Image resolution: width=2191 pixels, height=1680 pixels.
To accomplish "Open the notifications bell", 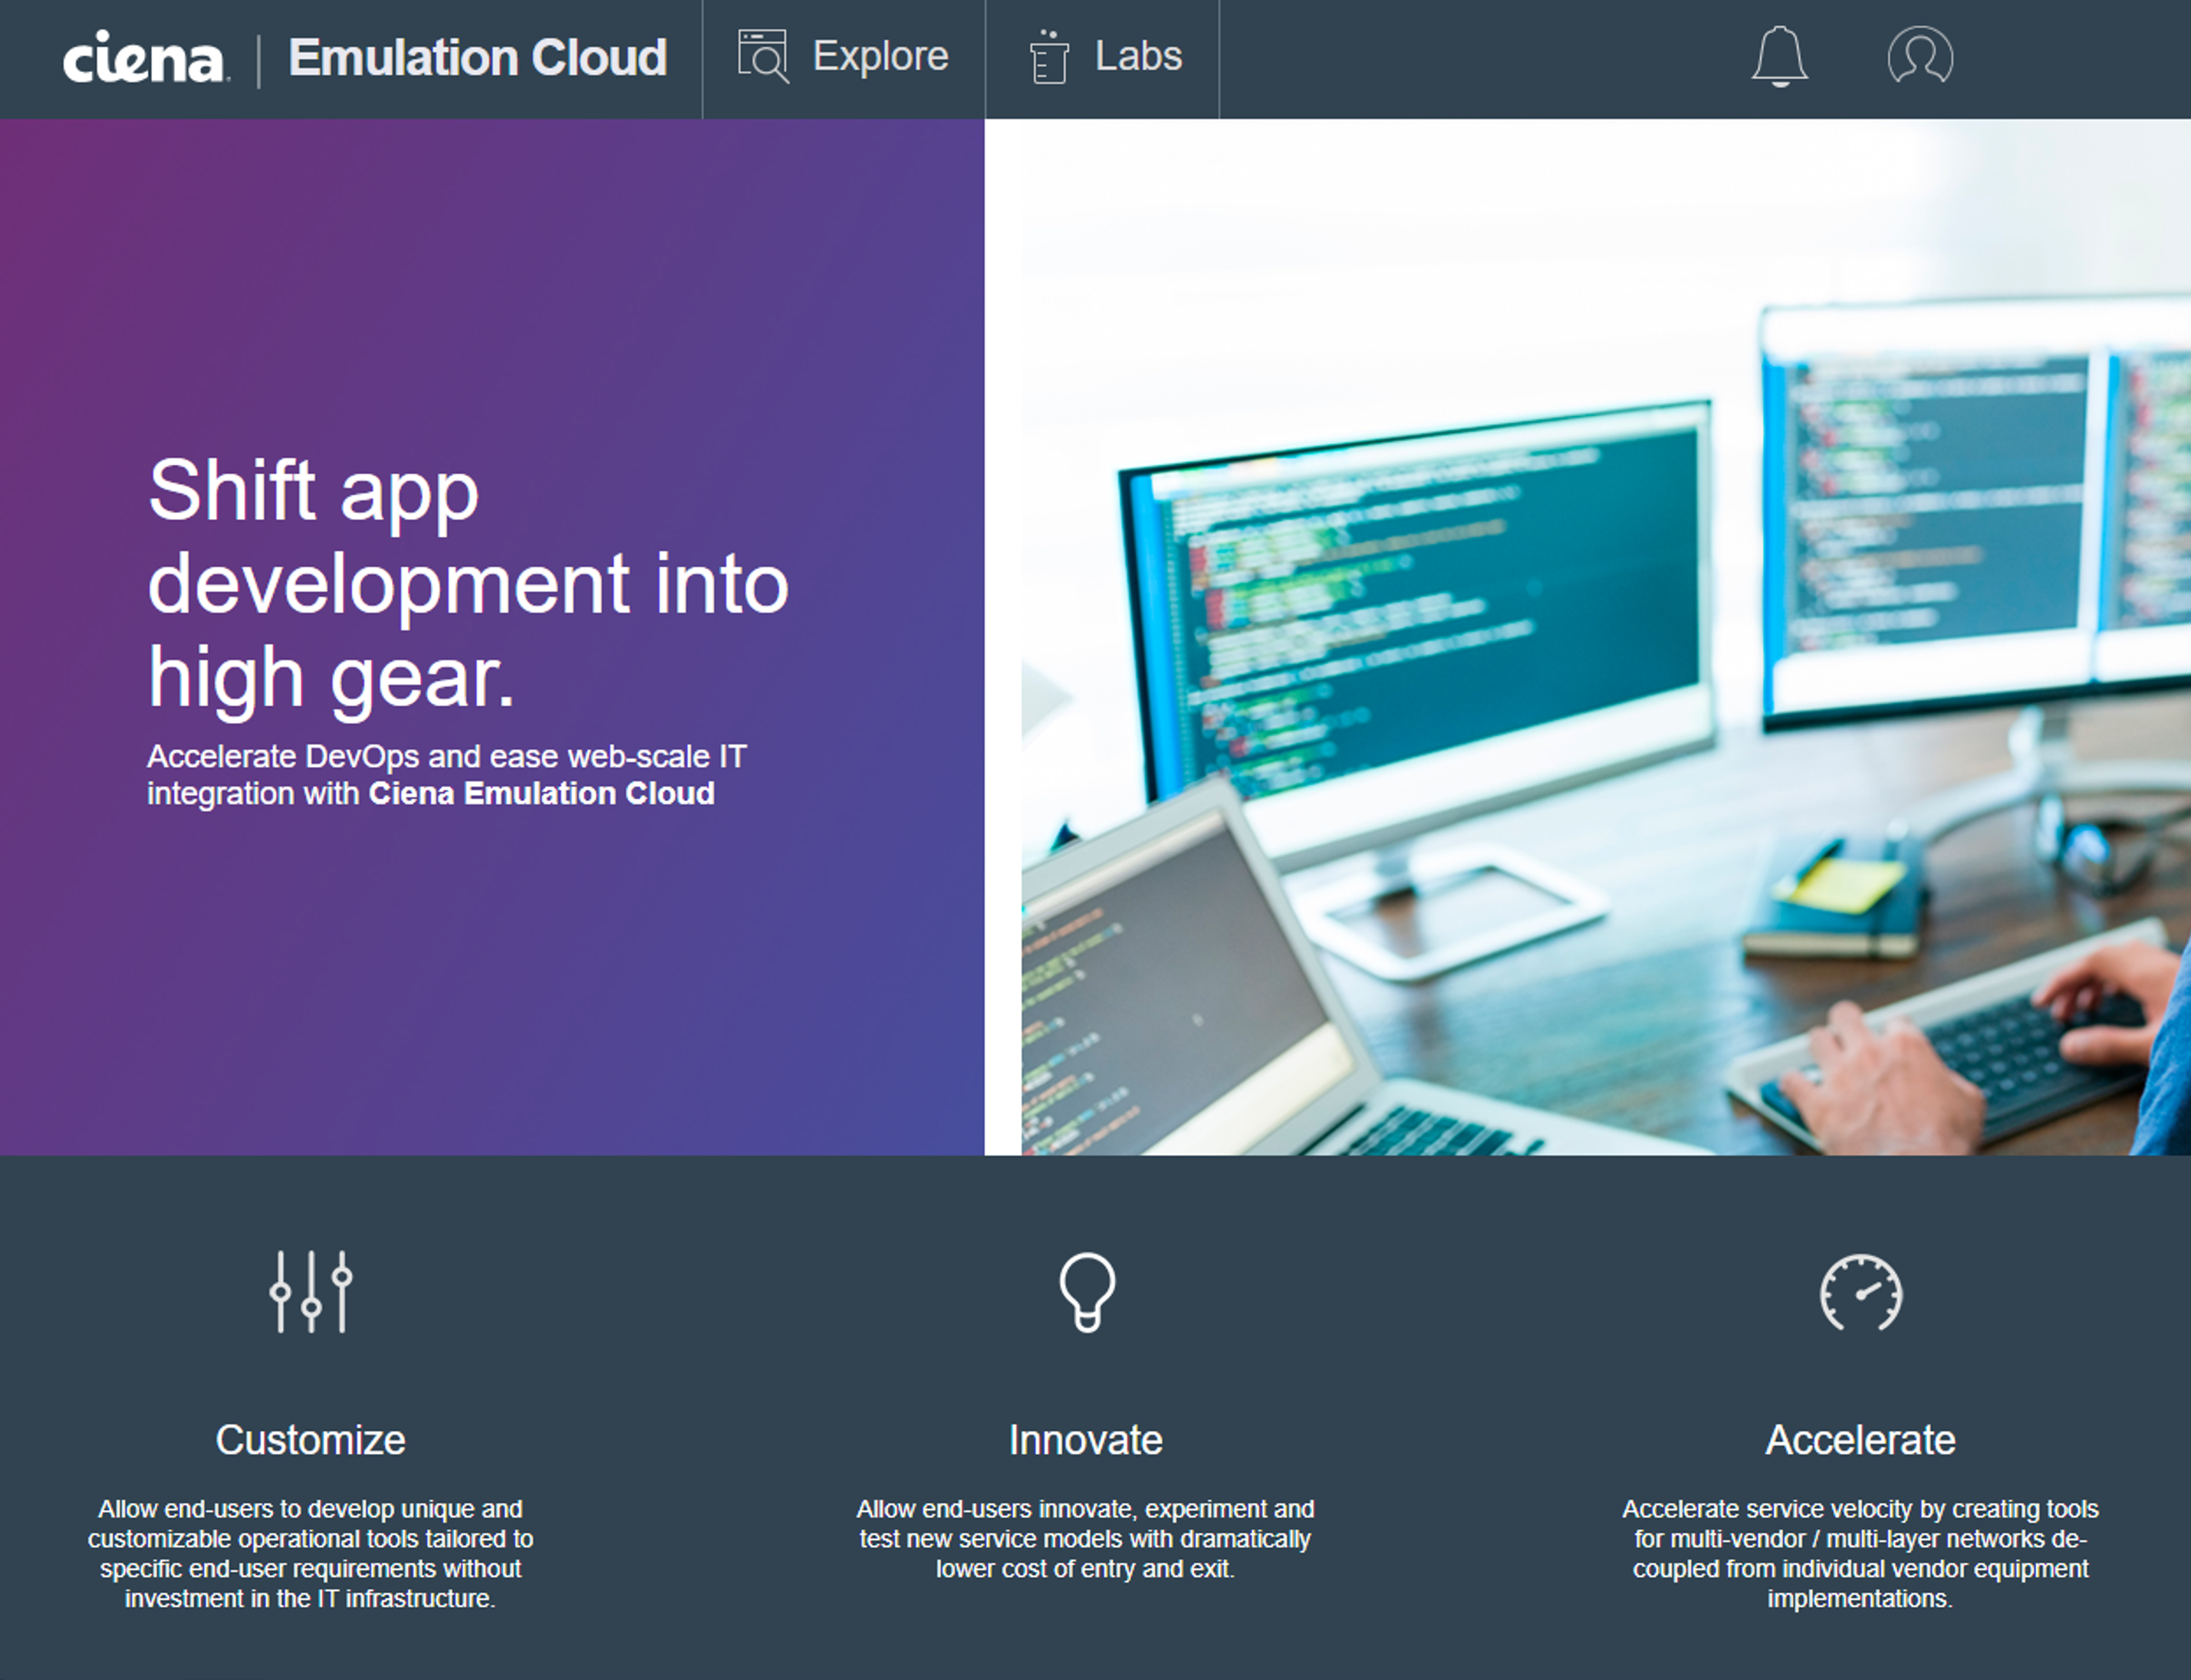I will pos(1779,56).
